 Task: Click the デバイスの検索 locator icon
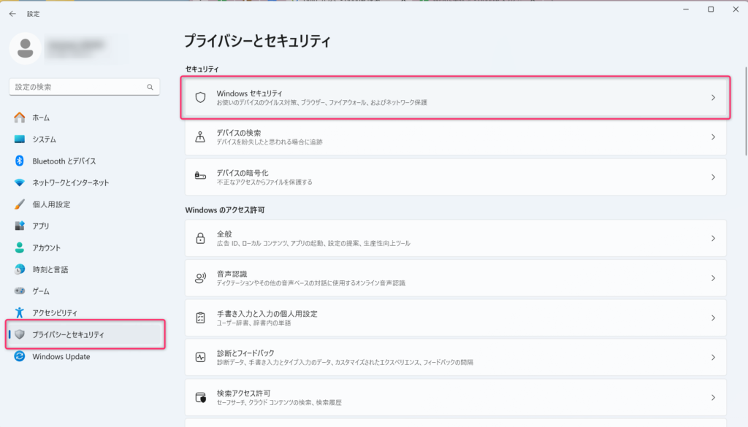[x=200, y=136]
